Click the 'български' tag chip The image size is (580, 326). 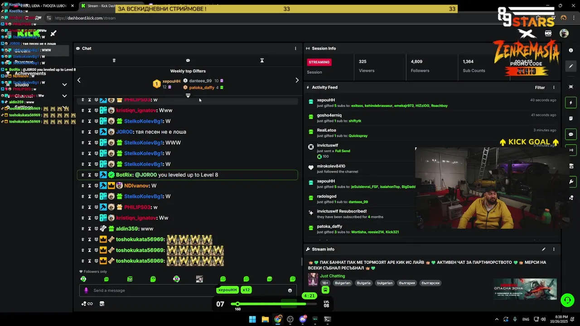tap(430, 283)
